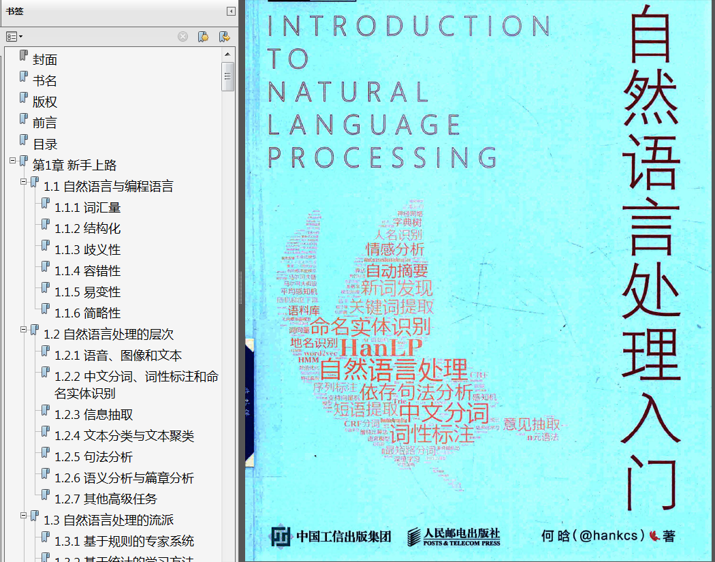This screenshot has height=562, width=715.
Task: Click the bookmark icon beside 前言
Action: point(24,119)
